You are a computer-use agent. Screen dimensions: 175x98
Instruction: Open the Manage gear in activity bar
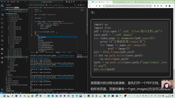tap(2, 90)
